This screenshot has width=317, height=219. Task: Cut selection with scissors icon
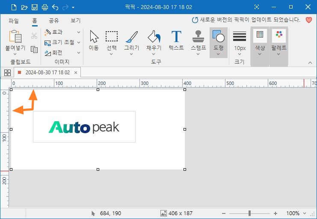pyautogui.click(x=34, y=36)
